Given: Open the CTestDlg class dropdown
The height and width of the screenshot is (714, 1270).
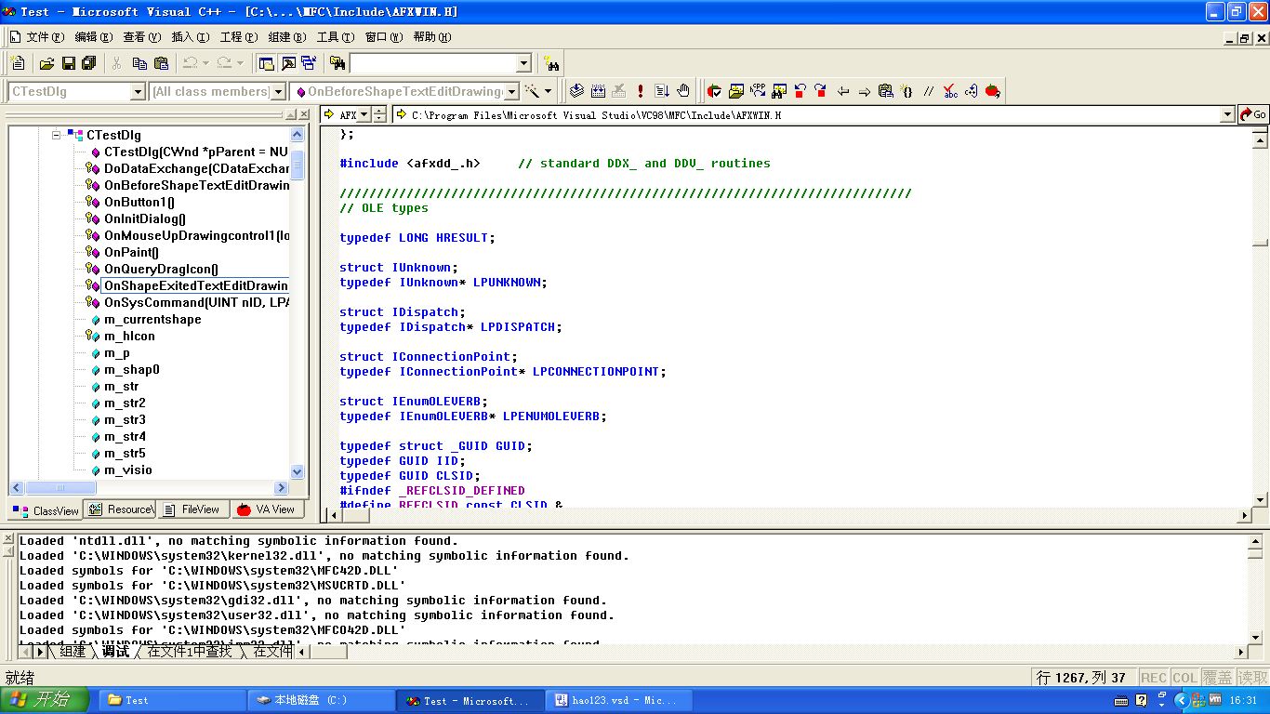Looking at the screenshot, I should [x=138, y=91].
